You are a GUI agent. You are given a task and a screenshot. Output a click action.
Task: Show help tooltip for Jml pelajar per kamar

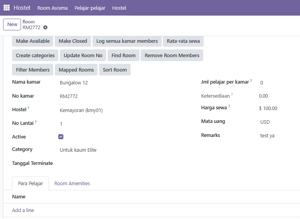point(251,81)
